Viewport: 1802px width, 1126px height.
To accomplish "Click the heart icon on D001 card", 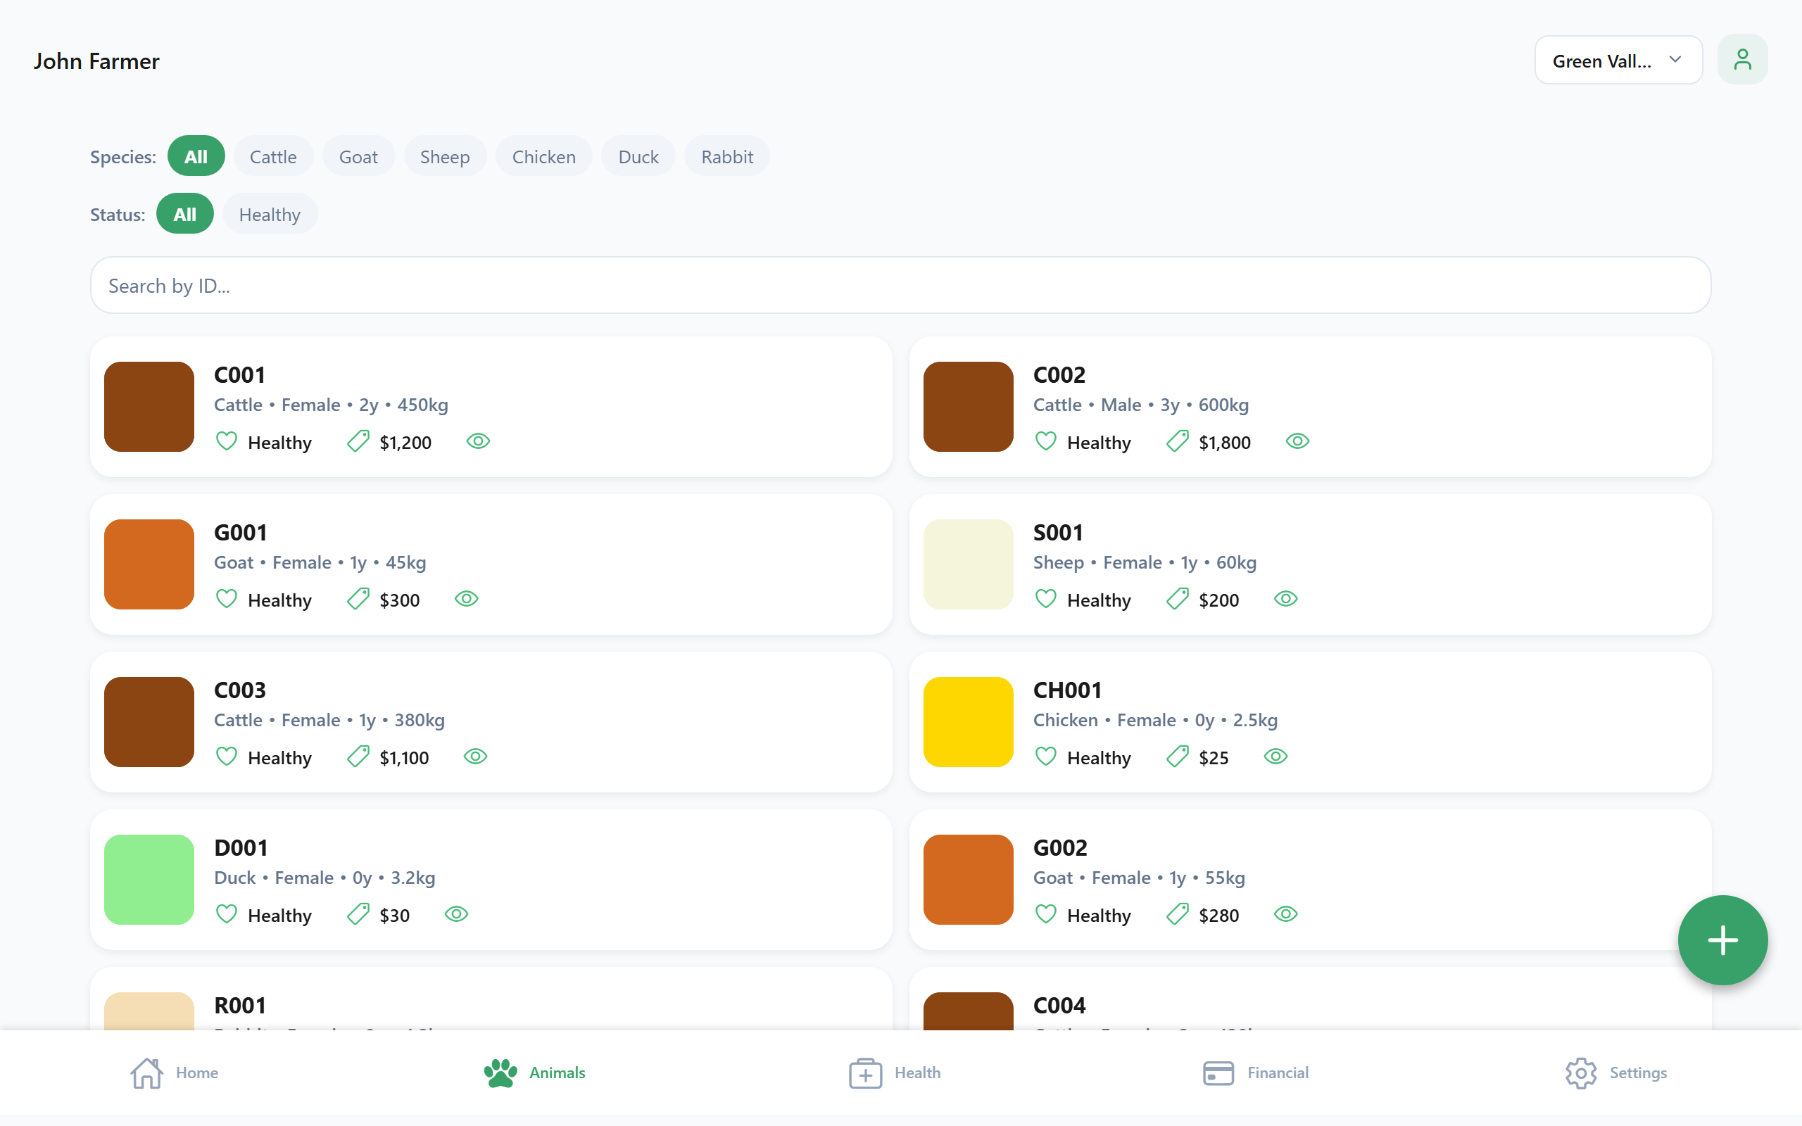I will (x=227, y=913).
